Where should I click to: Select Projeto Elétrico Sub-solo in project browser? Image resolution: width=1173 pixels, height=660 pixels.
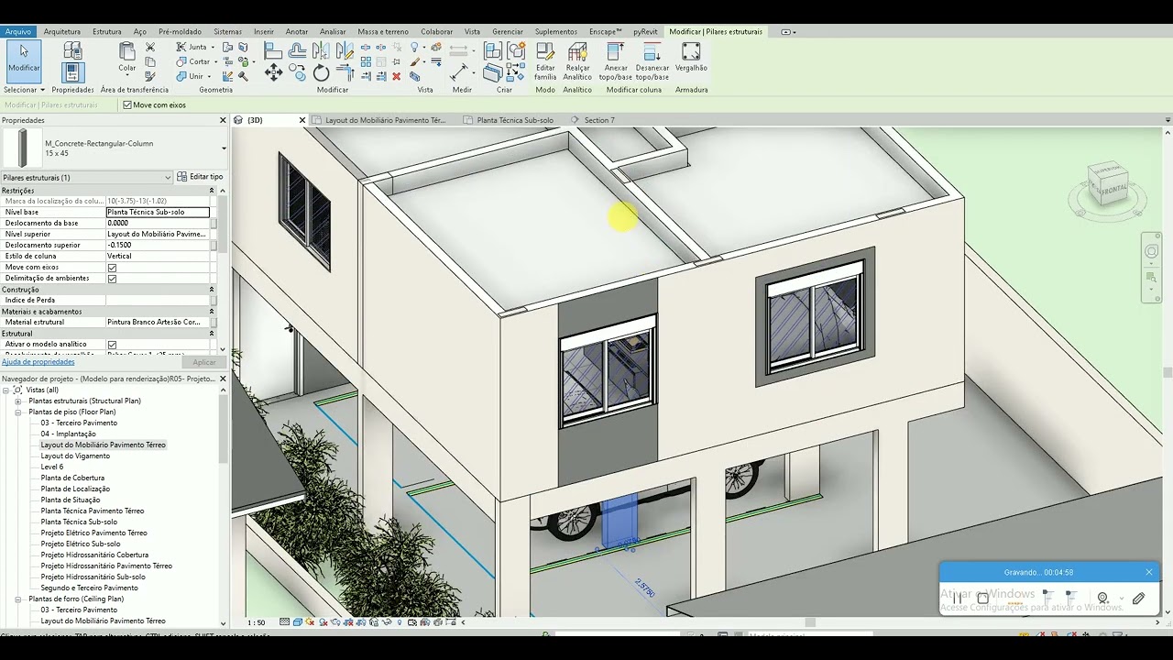click(x=81, y=544)
